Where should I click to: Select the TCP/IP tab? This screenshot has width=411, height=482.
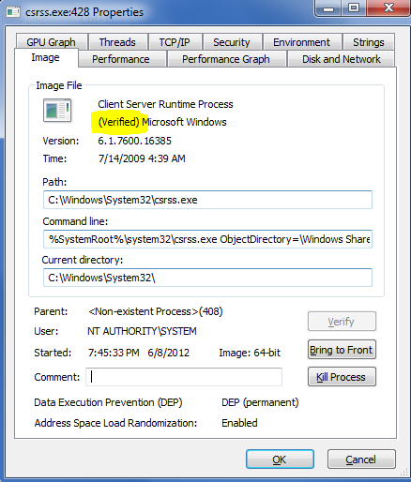175,42
